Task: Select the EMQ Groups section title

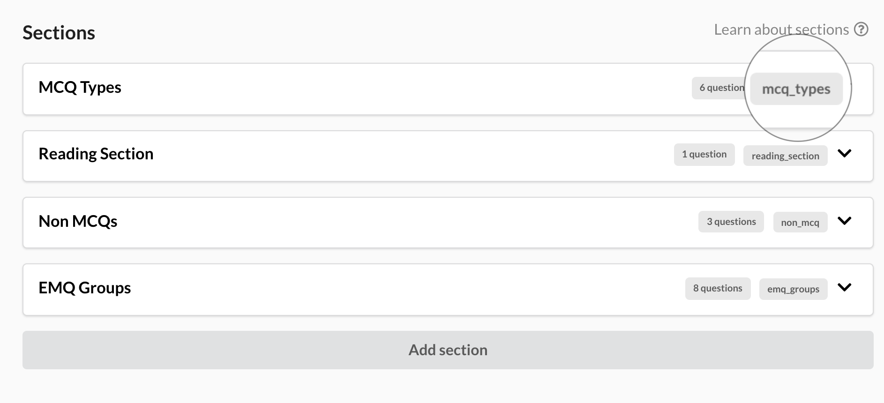Action: pyautogui.click(x=85, y=288)
